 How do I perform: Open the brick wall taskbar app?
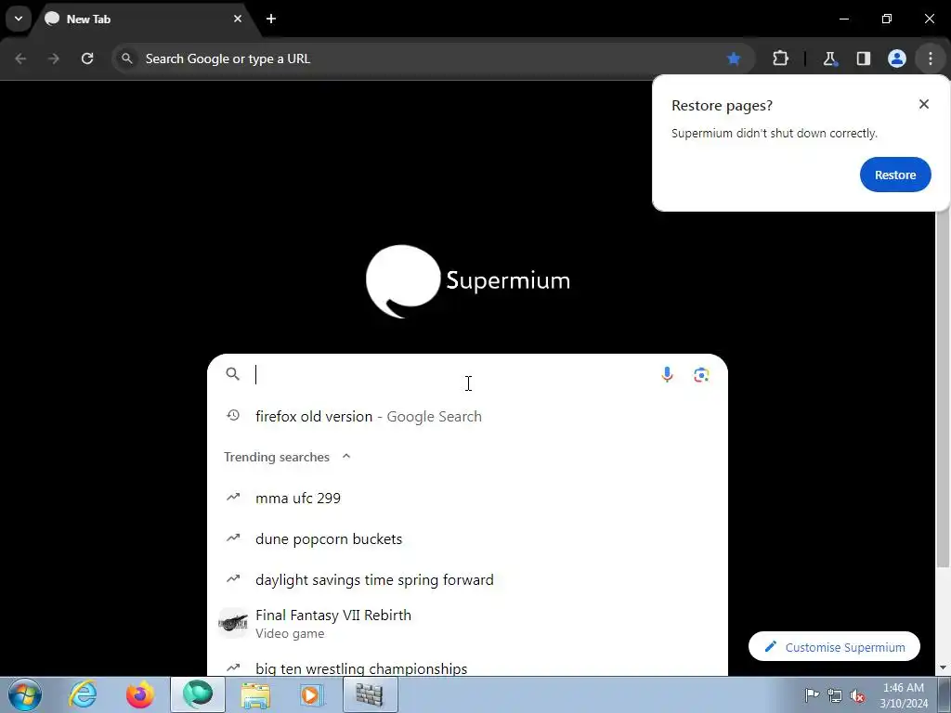[x=370, y=694]
